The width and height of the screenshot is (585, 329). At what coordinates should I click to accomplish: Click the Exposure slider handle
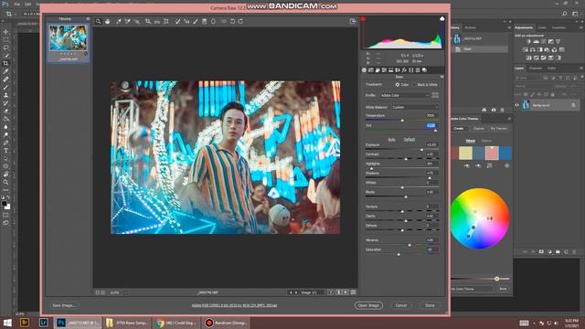tap(422, 150)
